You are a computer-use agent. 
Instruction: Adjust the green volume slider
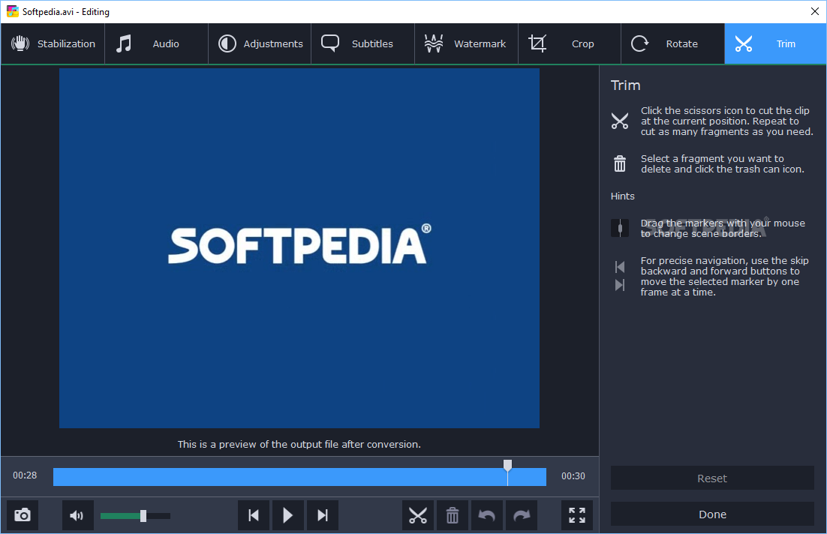tap(135, 516)
